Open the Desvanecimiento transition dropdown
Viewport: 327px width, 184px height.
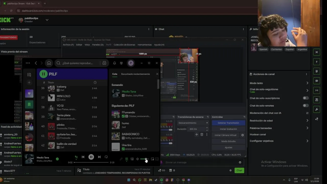pyautogui.click(x=193, y=123)
